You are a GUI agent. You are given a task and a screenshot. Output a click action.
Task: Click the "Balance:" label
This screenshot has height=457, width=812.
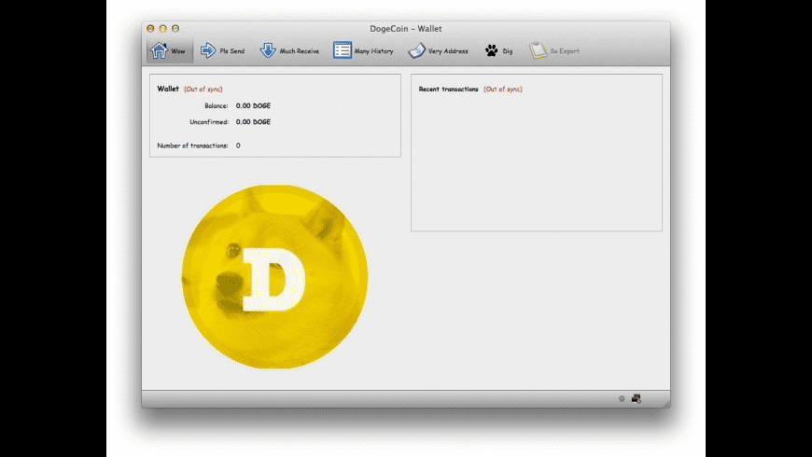[x=216, y=105]
